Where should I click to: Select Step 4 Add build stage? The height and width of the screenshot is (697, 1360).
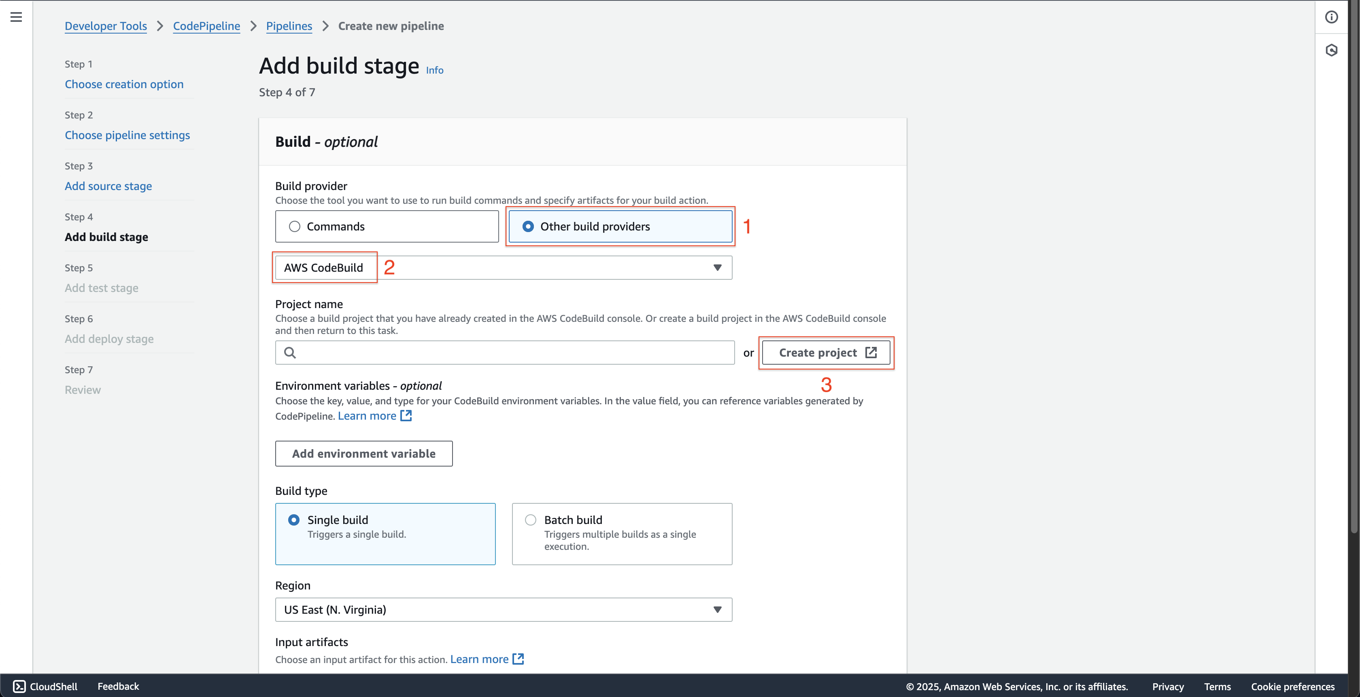coord(106,237)
